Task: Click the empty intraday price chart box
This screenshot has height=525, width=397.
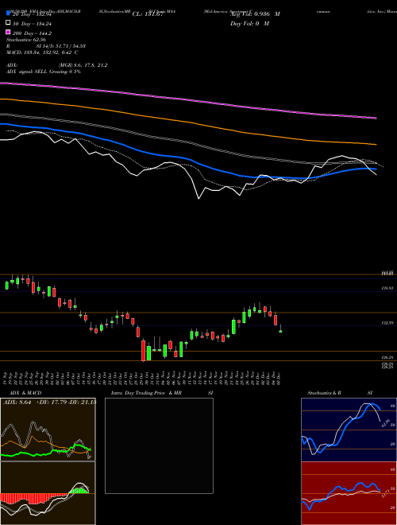Action: click(159, 445)
